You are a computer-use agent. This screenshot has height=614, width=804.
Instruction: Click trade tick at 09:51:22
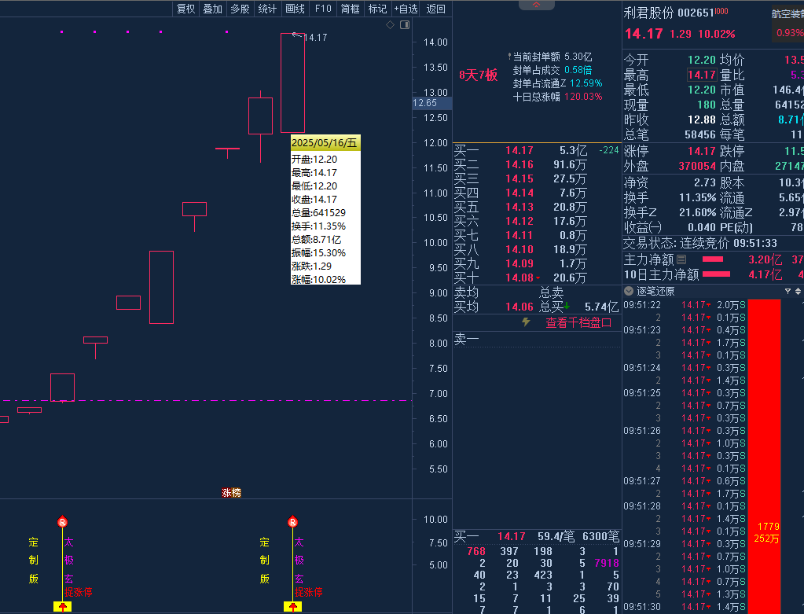point(685,305)
